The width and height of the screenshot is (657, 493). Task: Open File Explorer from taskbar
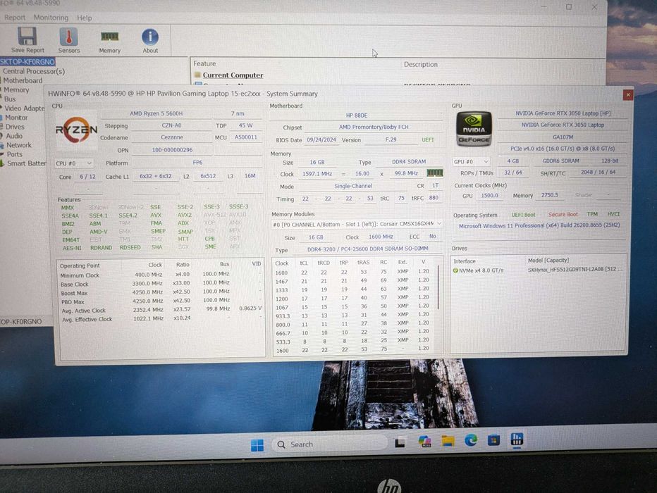[448, 441]
